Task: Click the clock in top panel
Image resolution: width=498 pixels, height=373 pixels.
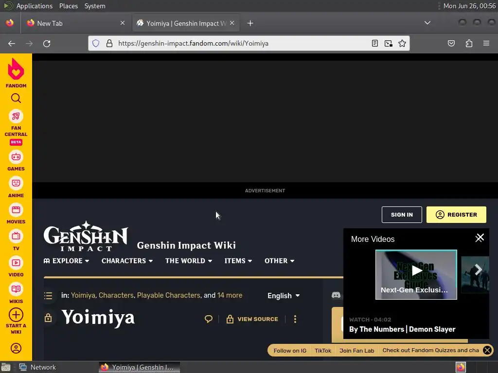Action: [469, 6]
